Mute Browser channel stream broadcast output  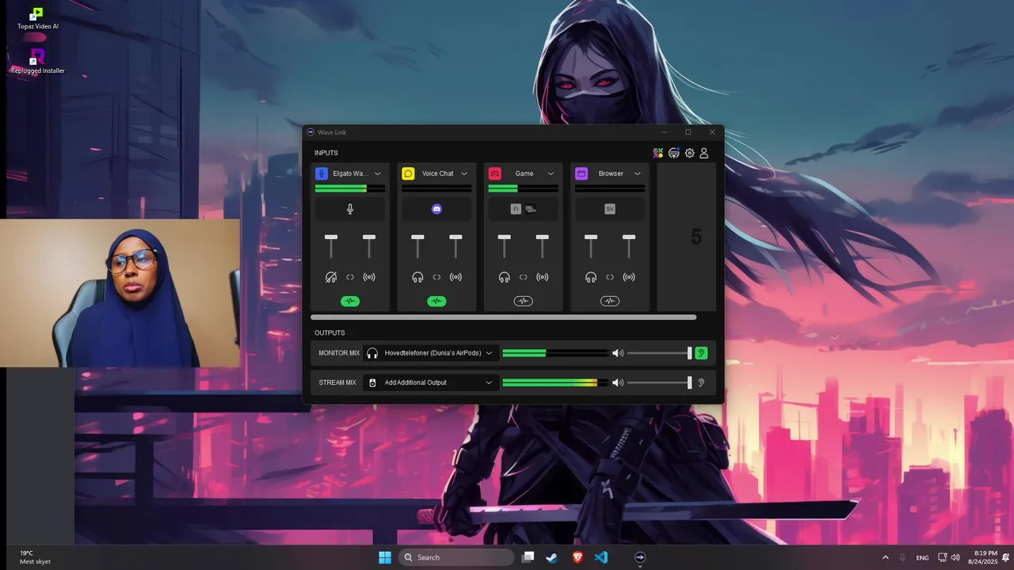pos(629,277)
